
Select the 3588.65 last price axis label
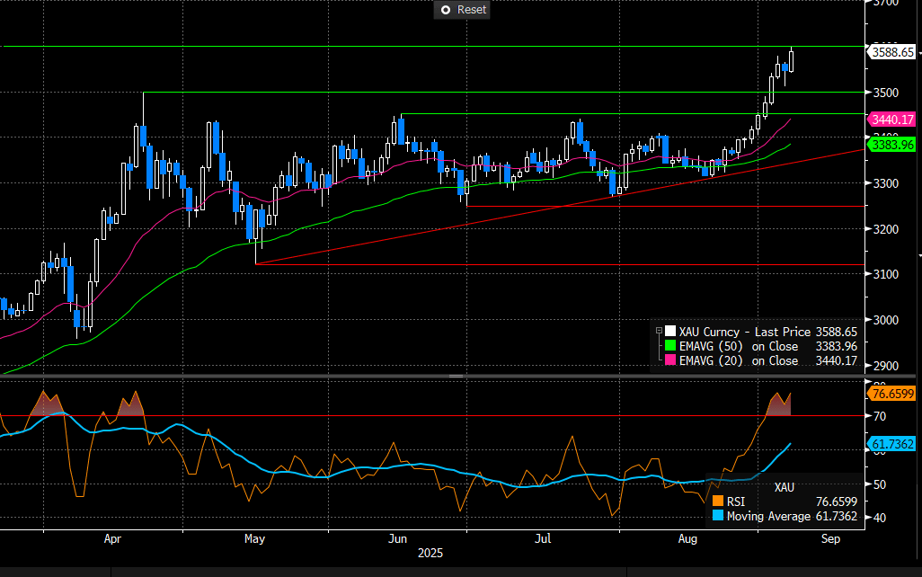point(891,52)
